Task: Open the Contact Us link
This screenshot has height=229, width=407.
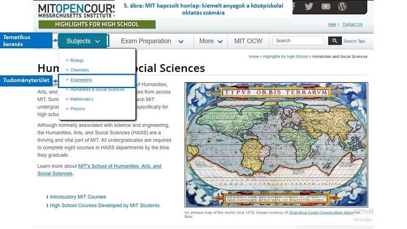Action: pyautogui.click(x=352, y=24)
